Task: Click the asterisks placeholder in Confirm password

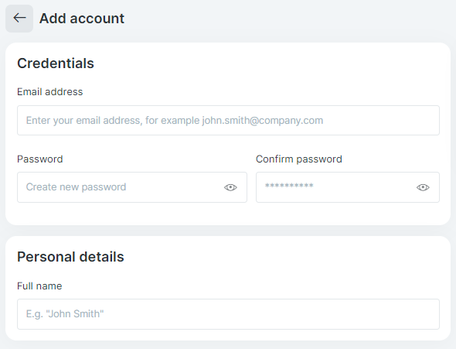Action: click(x=289, y=186)
